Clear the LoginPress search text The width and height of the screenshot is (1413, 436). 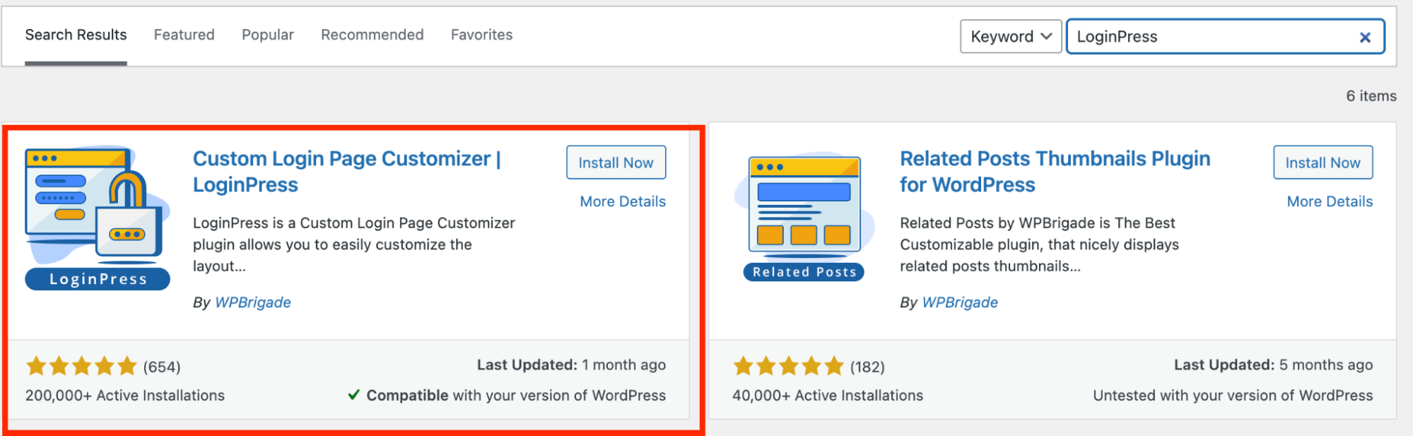click(1366, 37)
